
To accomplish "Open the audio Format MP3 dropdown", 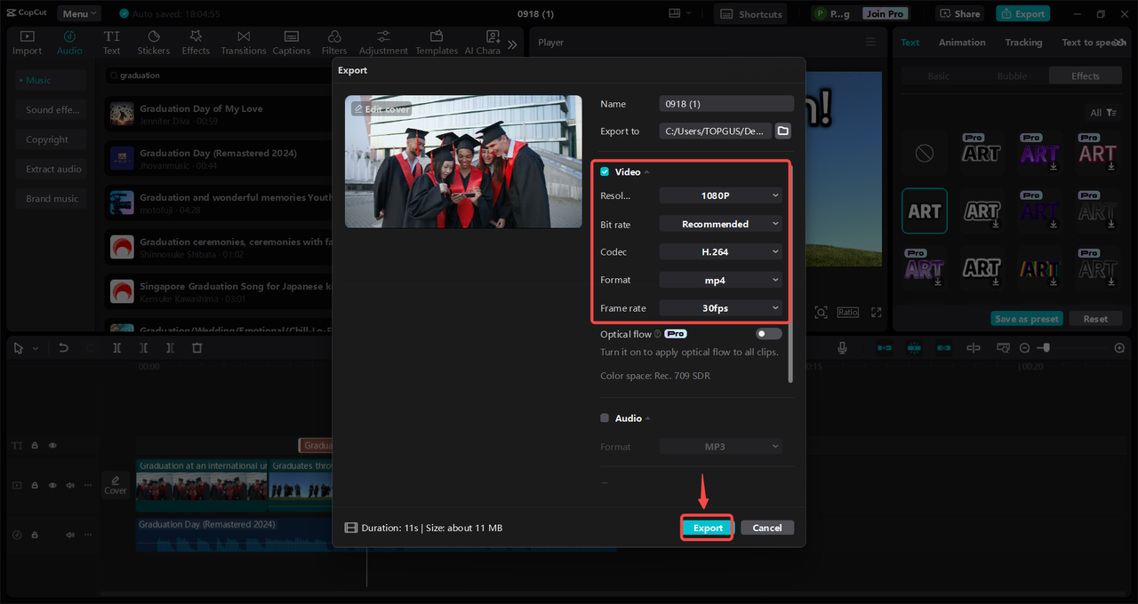I will (721, 447).
